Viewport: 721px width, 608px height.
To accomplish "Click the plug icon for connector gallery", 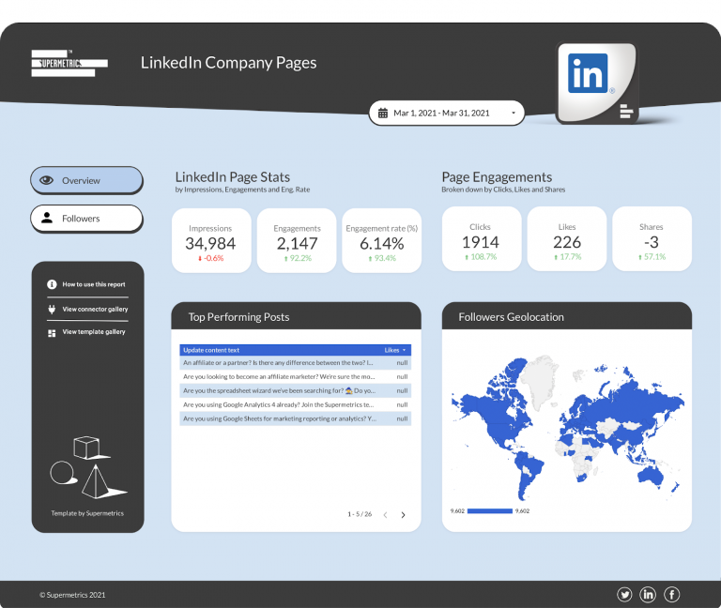I will [52, 310].
